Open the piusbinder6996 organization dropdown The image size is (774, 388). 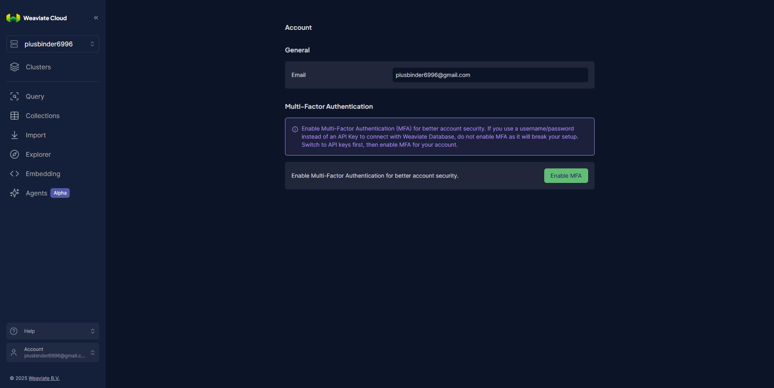pos(53,44)
